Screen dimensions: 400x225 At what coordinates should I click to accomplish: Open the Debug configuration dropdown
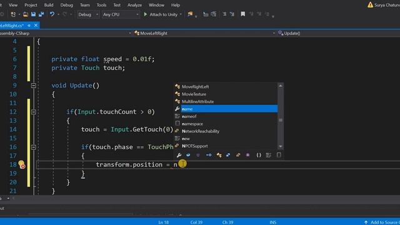tap(88, 14)
